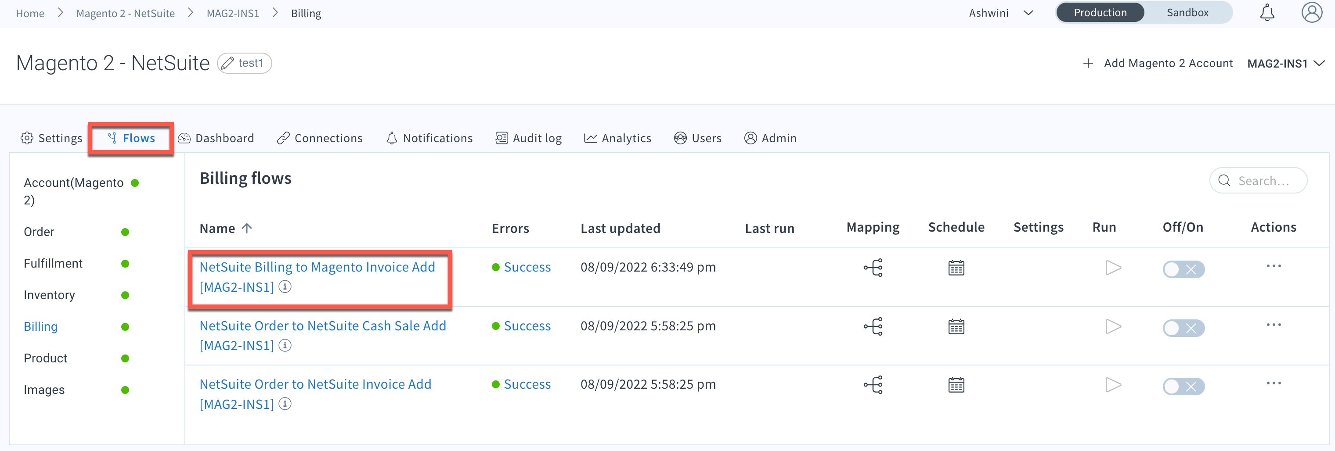Click the Last run column header
Screen dimensions: 1335x451
pos(769,228)
